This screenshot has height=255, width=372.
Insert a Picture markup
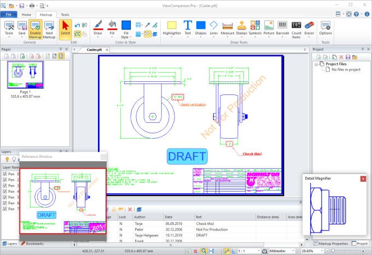[x=269, y=29]
